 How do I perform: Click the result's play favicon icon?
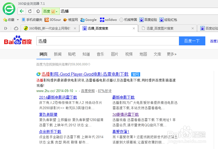coord(39,74)
